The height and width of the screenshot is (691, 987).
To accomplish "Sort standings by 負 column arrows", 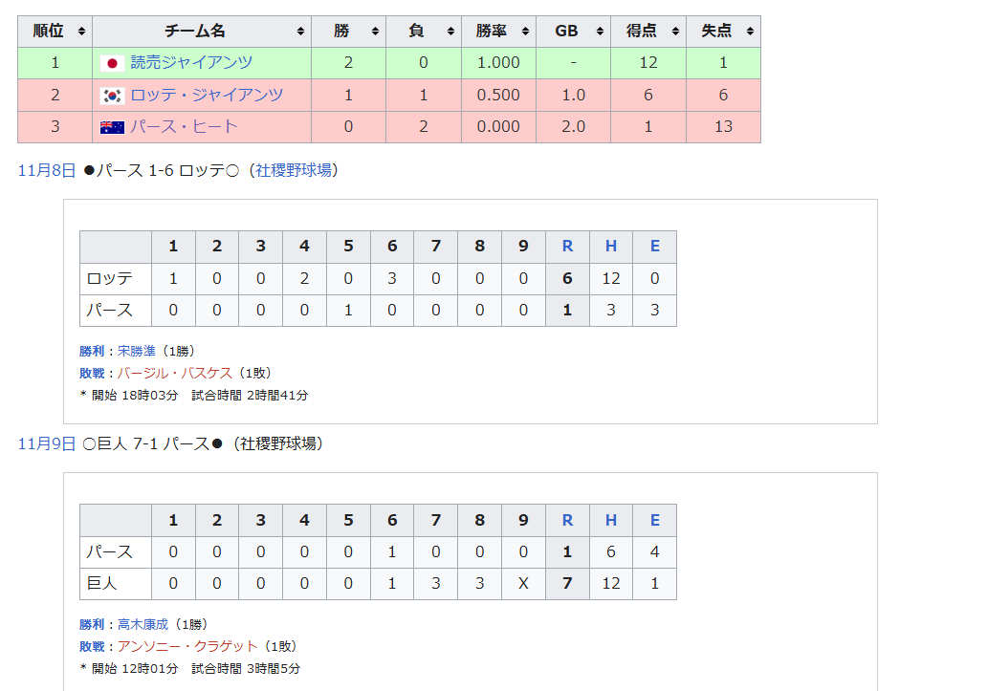I will (450, 32).
